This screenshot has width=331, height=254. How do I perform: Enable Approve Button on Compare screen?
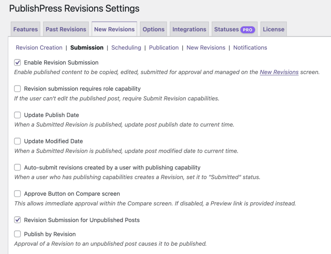click(x=17, y=193)
